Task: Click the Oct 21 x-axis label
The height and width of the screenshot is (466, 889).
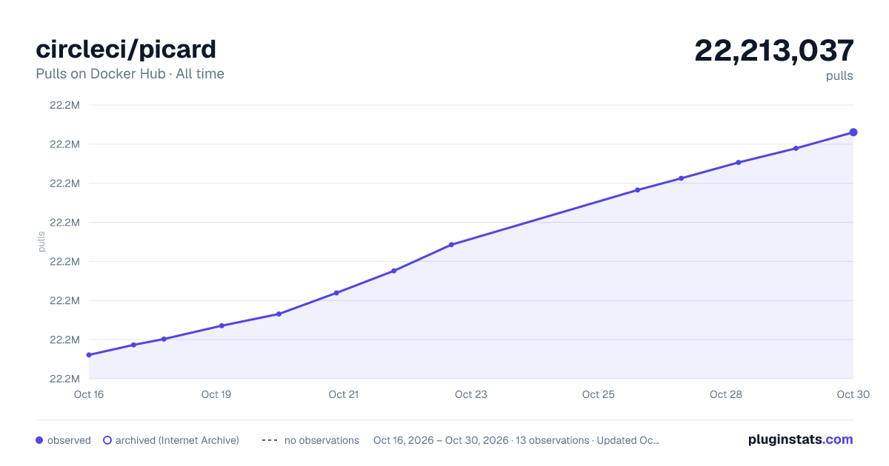Action: pyautogui.click(x=344, y=394)
